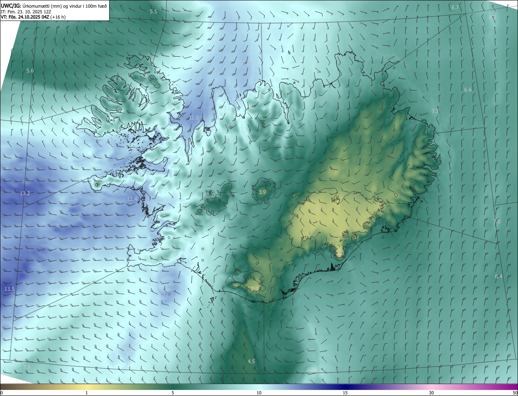518x396 pixels.
Task: Select the valid time line 'VT: Fös. 24.10.2025 04Z (+16 h)'
Action: pos(33,17)
